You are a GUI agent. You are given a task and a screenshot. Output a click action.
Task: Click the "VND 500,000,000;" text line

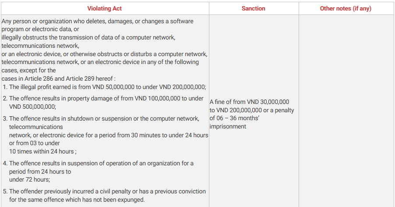point(32,107)
